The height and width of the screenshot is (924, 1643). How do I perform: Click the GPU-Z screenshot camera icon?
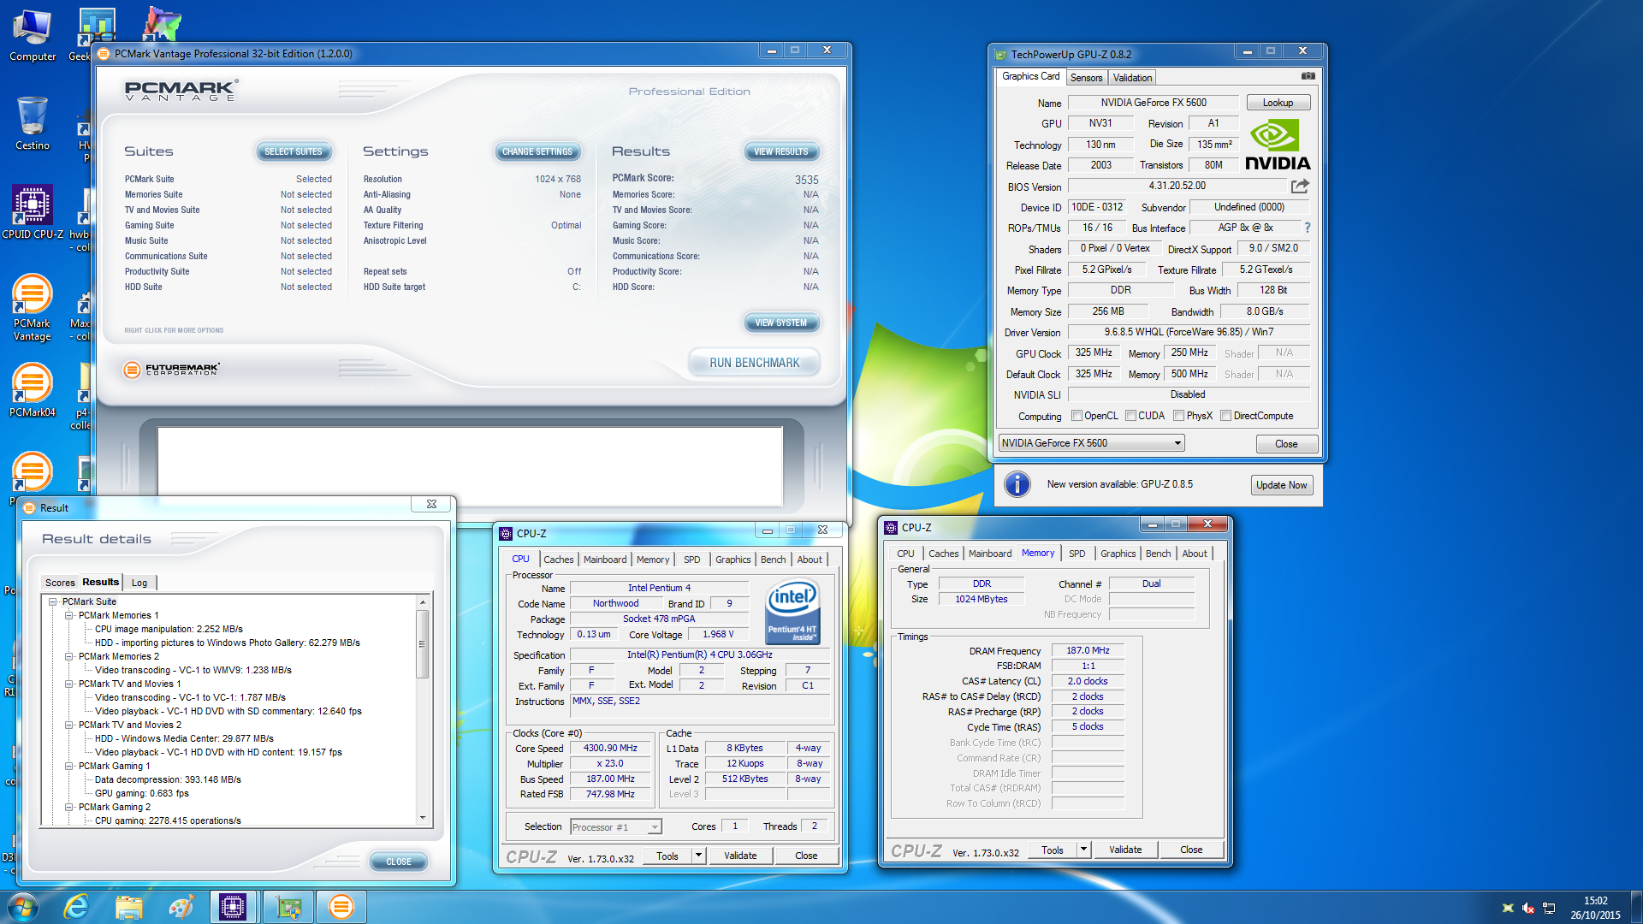click(1308, 76)
